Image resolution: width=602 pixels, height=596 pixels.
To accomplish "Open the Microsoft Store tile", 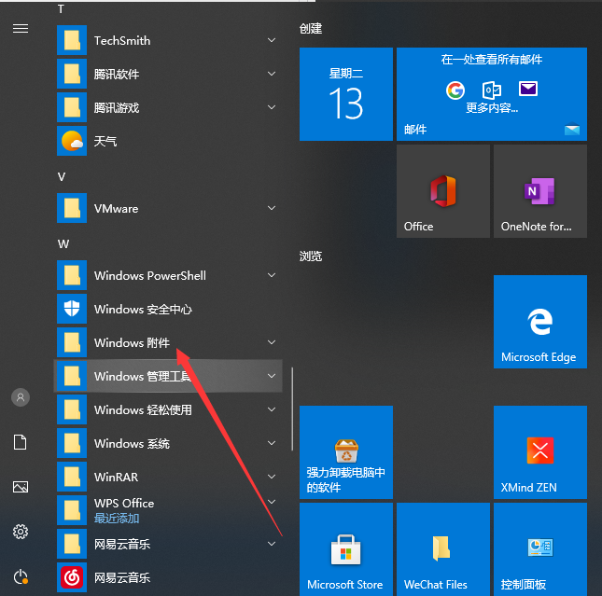I will tap(345, 549).
